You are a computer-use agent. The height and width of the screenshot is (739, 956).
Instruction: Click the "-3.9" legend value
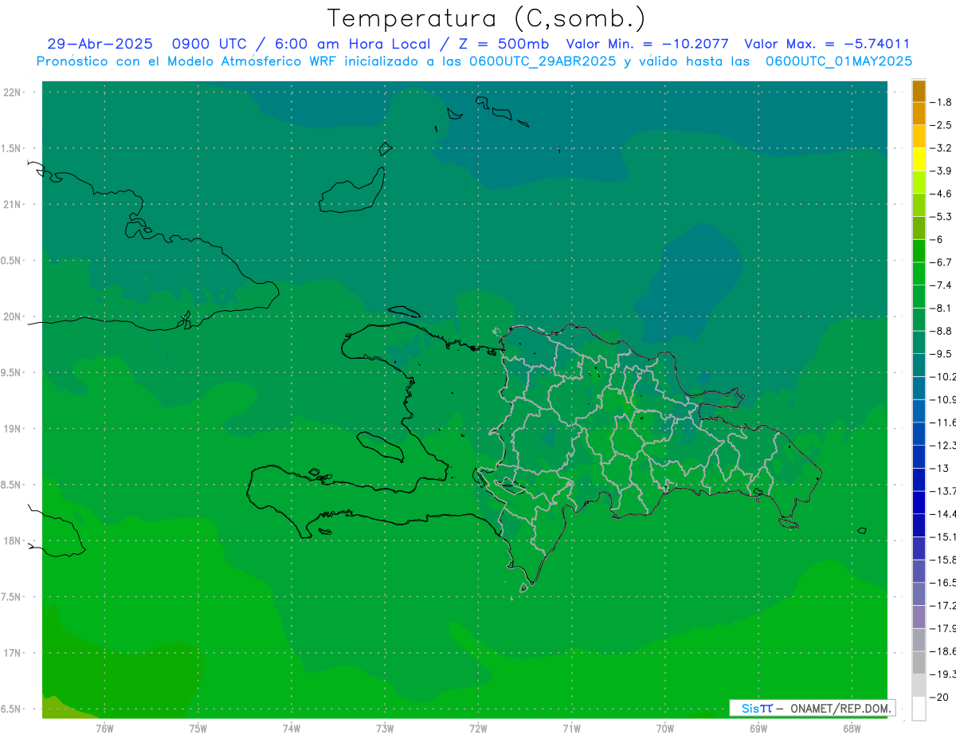tap(942, 171)
